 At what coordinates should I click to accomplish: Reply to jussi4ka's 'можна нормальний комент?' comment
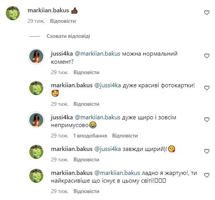86,72
